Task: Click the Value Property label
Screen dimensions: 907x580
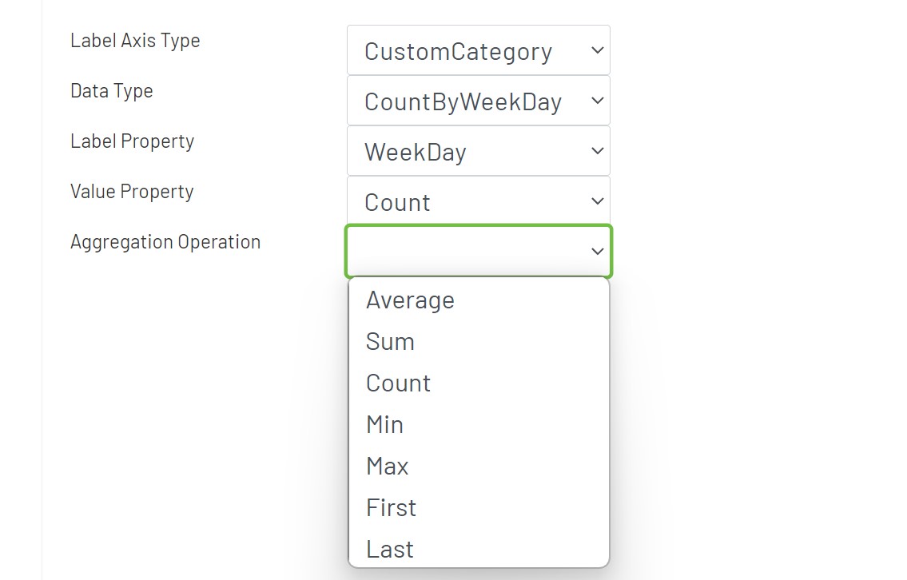Action: coord(132,191)
